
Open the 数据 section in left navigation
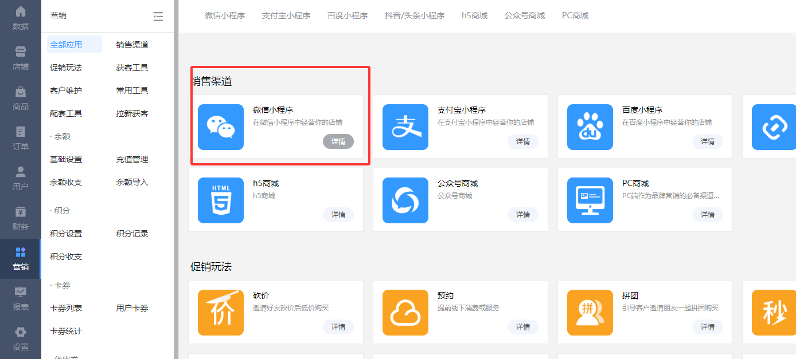(x=21, y=18)
